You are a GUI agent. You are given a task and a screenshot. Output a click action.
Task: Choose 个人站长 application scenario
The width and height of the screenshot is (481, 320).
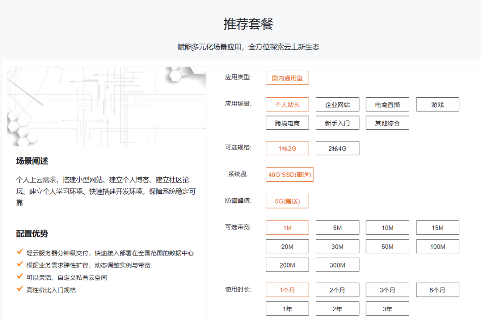(287, 104)
